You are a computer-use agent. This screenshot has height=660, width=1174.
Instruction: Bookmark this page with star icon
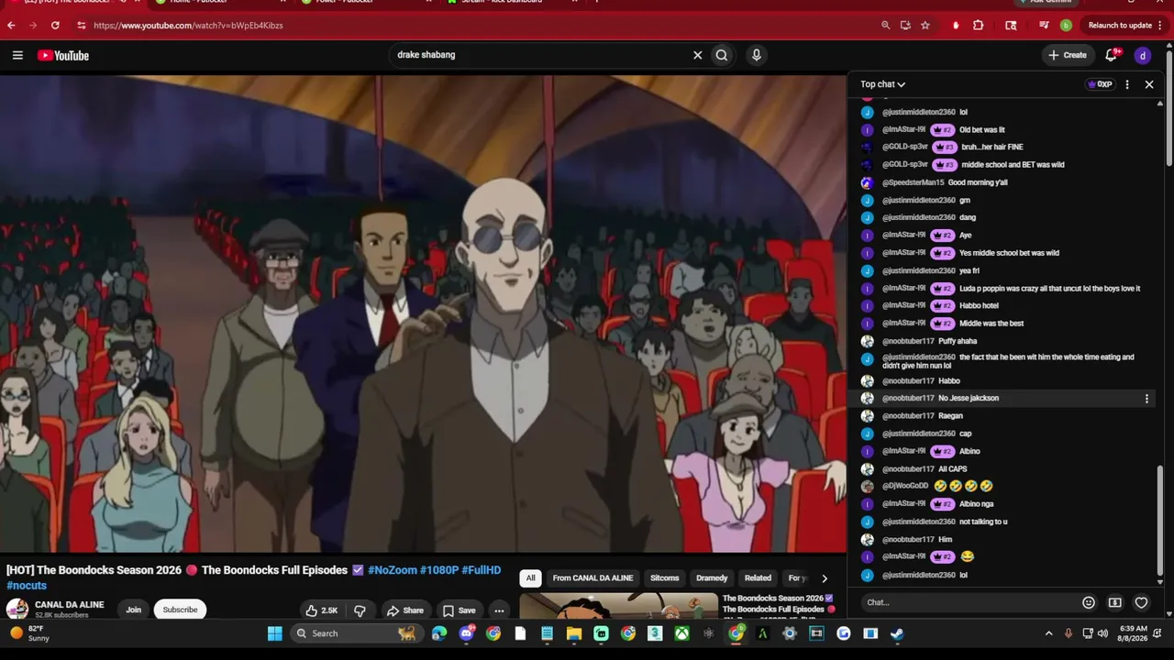click(925, 26)
